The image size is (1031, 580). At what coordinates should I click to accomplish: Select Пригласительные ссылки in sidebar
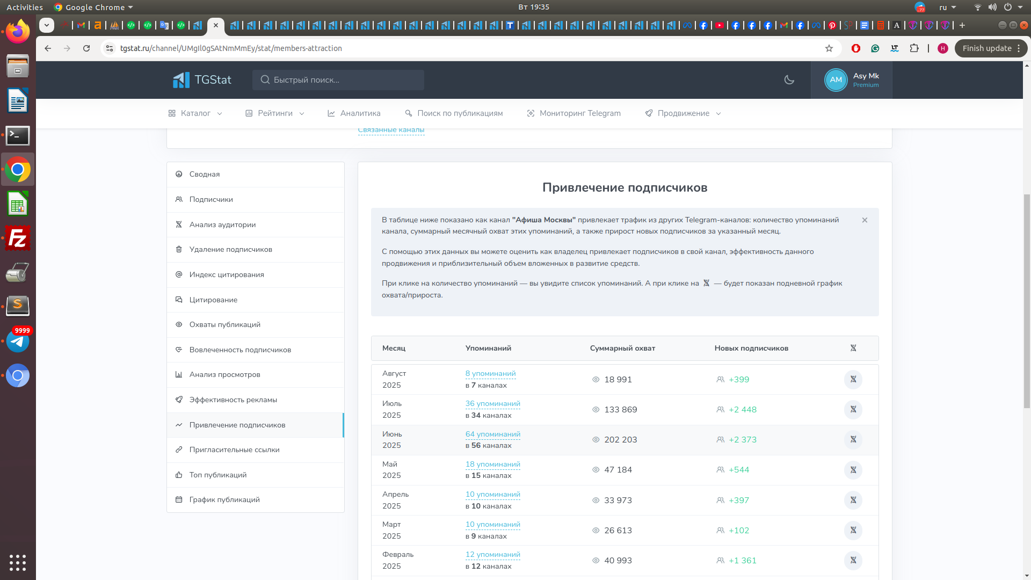point(234,450)
